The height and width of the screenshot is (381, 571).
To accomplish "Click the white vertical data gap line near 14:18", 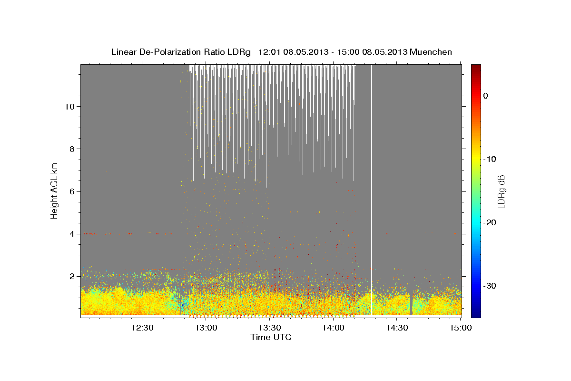I will (x=372, y=190).
